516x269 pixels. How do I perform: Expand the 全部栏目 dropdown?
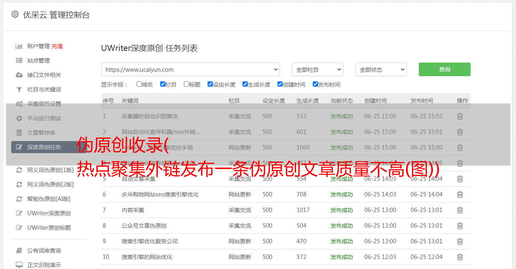point(317,69)
